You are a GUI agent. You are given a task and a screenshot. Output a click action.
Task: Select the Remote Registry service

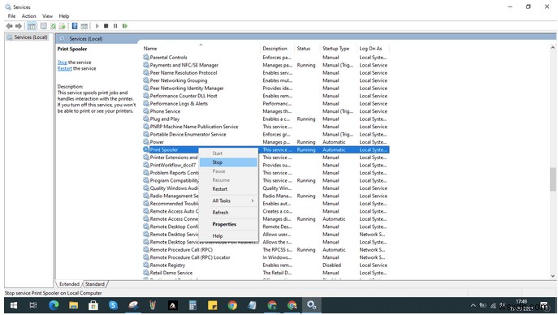point(266,265)
